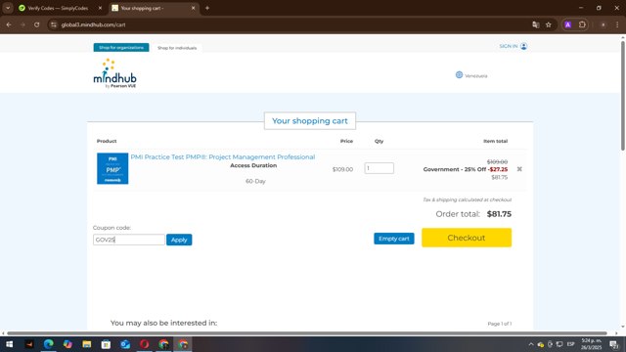The width and height of the screenshot is (626, 352).
Task: Open File Explorer from taskbar
Action: [x=87, y=344]
